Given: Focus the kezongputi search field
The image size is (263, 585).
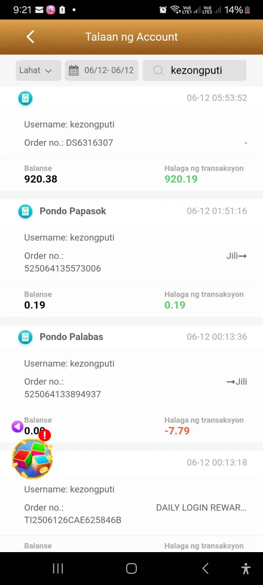Looking at the screenshot, I should [195, 70].
